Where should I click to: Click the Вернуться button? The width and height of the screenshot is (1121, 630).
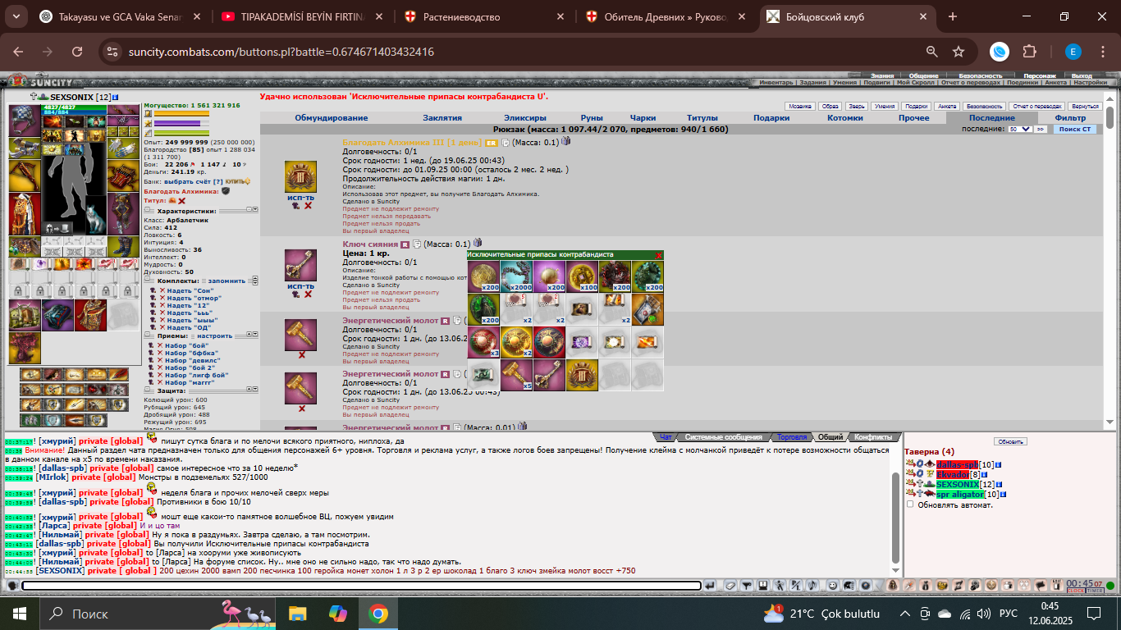click(1085, 106)
